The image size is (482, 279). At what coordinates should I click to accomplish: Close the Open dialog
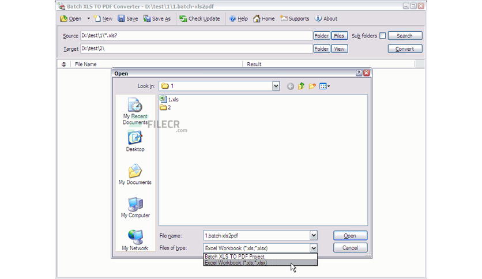click(367, 73)
